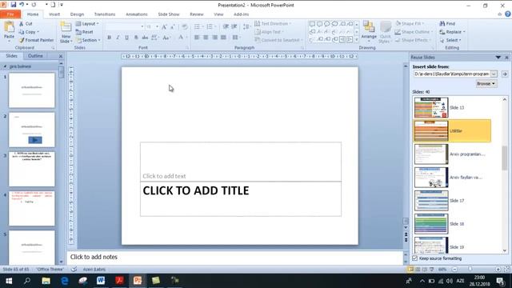Launch Edge browser from taskbar
Viewport: 512px width, 288px height.
coord(64,281)
